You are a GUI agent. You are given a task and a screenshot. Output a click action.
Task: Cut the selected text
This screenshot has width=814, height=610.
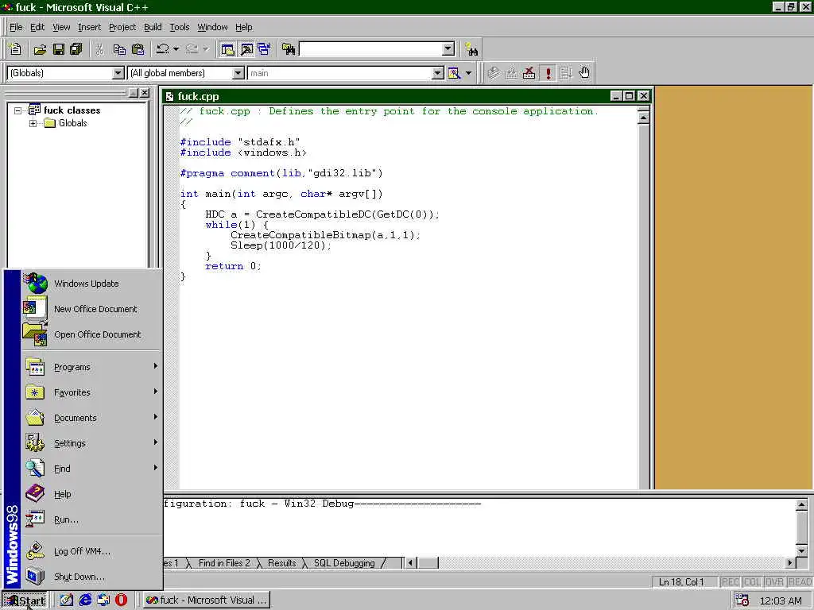[99, 49]
